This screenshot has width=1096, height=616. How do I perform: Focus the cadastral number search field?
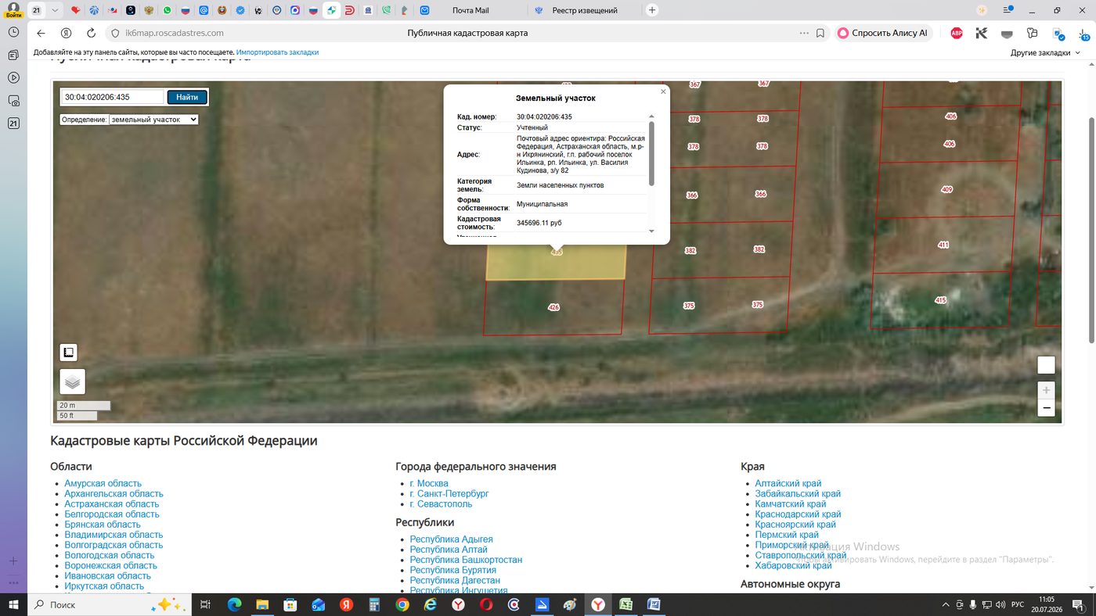113,97
